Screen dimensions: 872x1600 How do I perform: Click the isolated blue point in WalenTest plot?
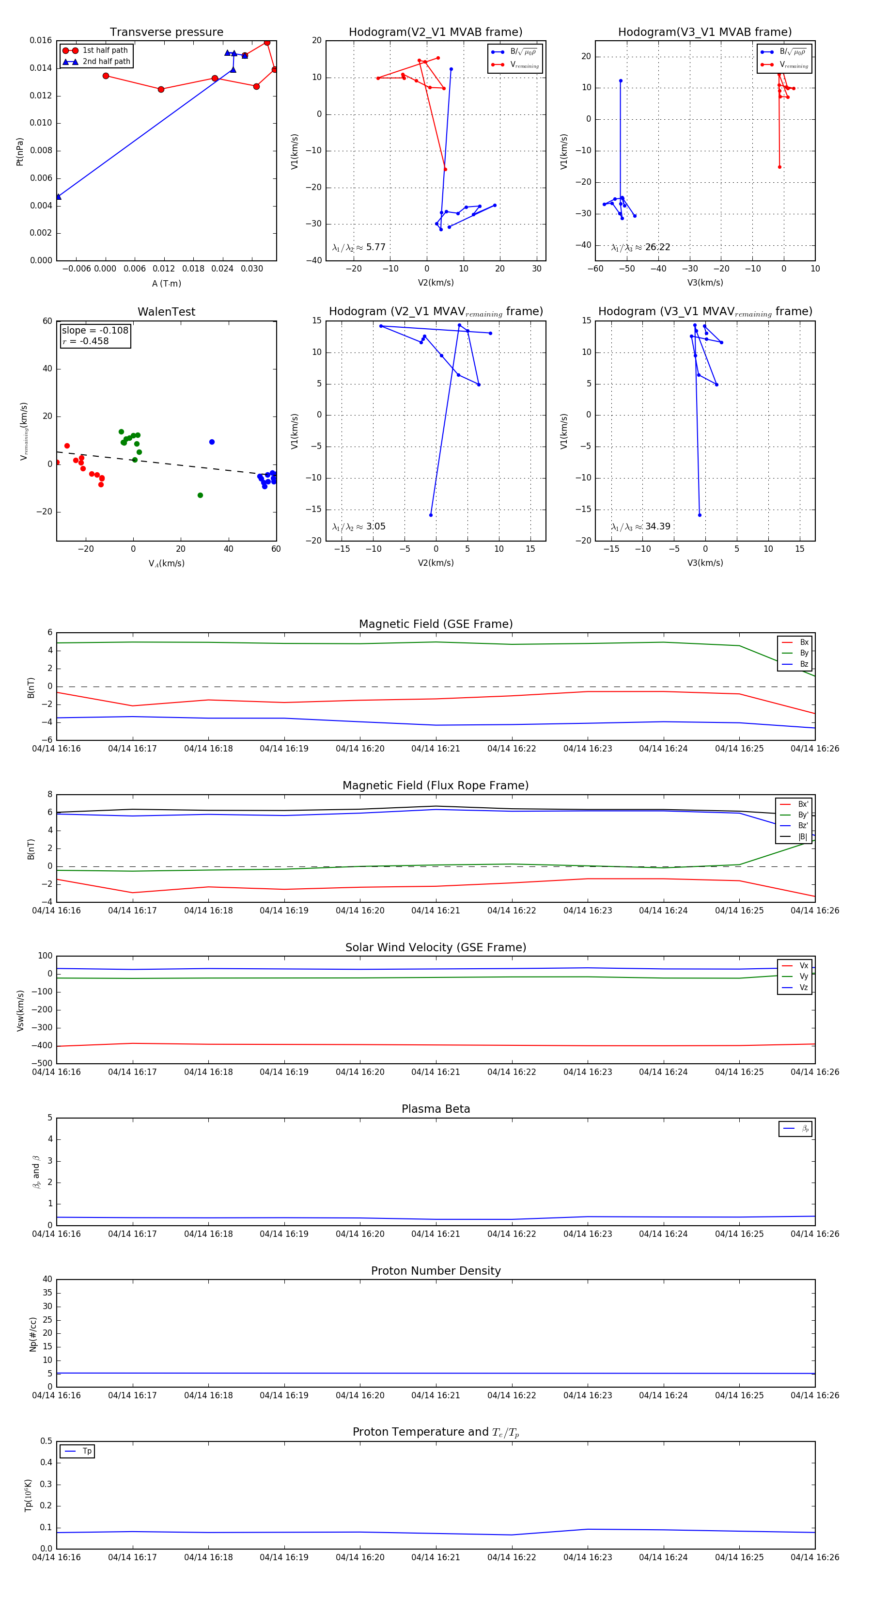(212, 442)
